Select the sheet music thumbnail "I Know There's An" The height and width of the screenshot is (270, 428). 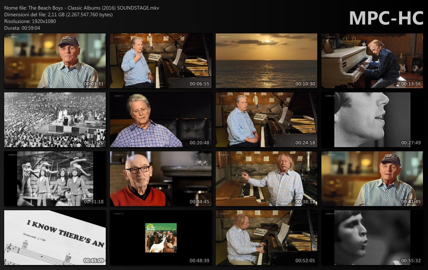55,238
